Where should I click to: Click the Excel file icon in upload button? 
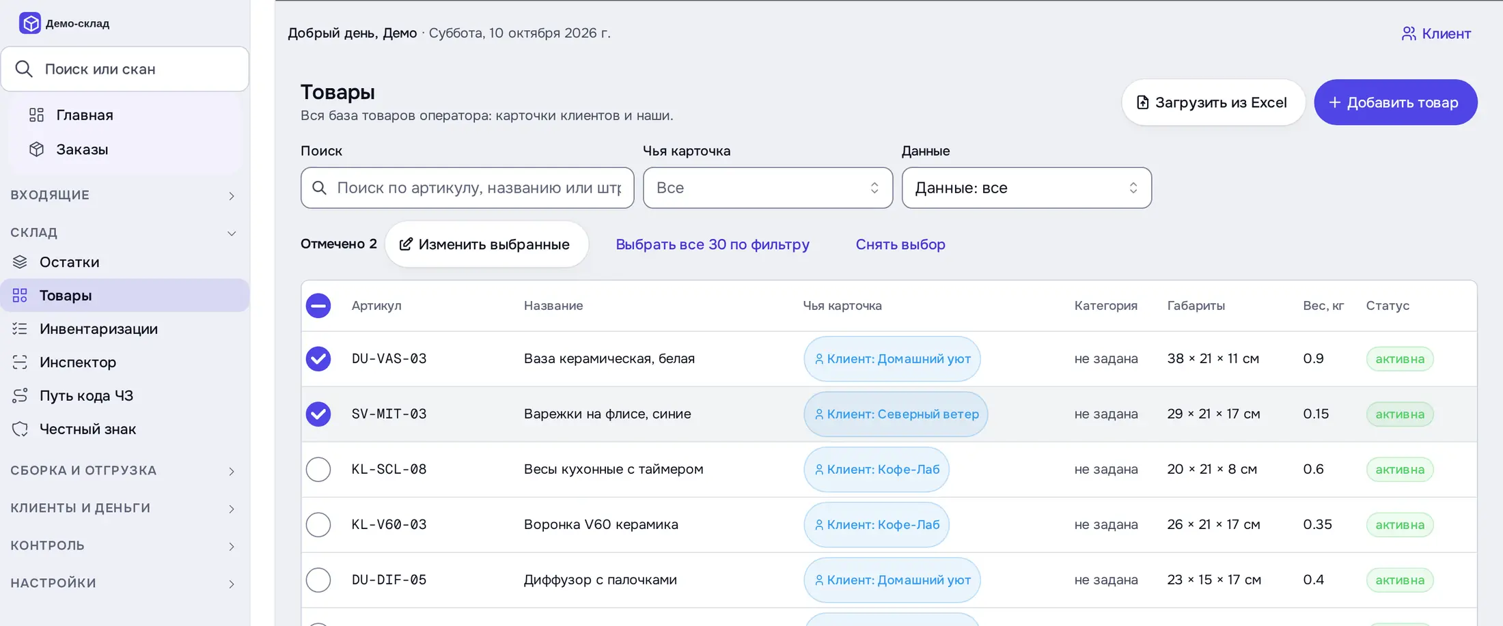(1142, 102)
